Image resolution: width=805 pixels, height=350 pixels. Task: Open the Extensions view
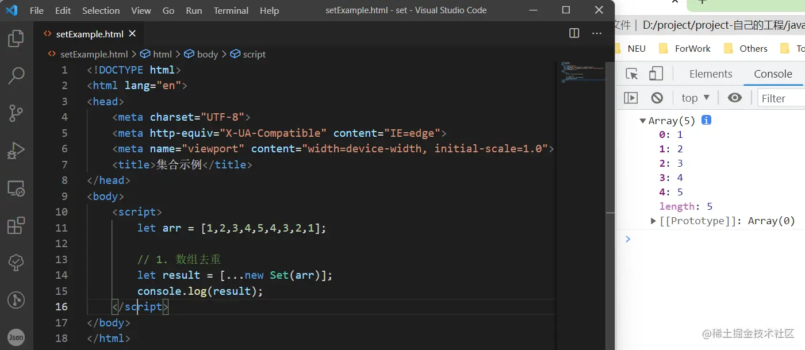(16, 225)
